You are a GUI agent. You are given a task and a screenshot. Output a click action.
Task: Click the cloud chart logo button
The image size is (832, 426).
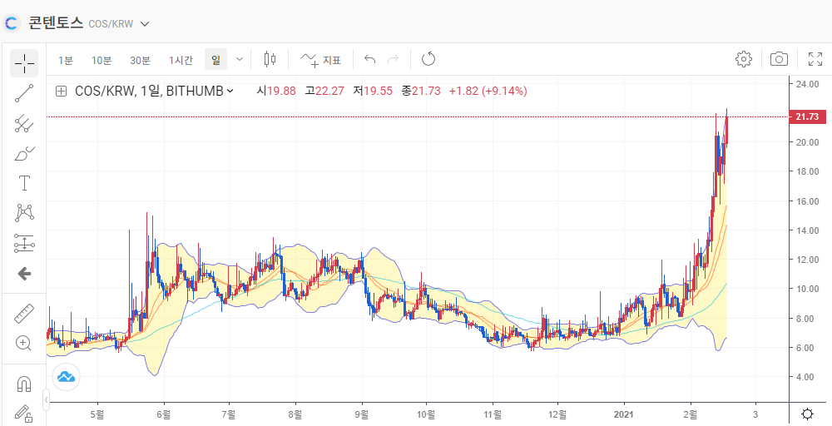(66, 377)
